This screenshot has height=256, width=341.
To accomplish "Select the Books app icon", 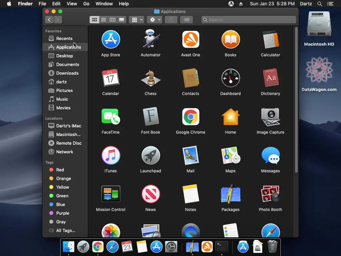I will tap(230, 39).
